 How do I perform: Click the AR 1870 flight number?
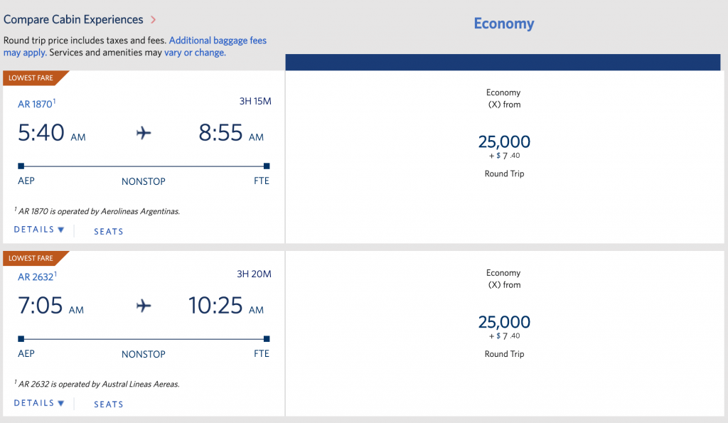pos(37,104)
